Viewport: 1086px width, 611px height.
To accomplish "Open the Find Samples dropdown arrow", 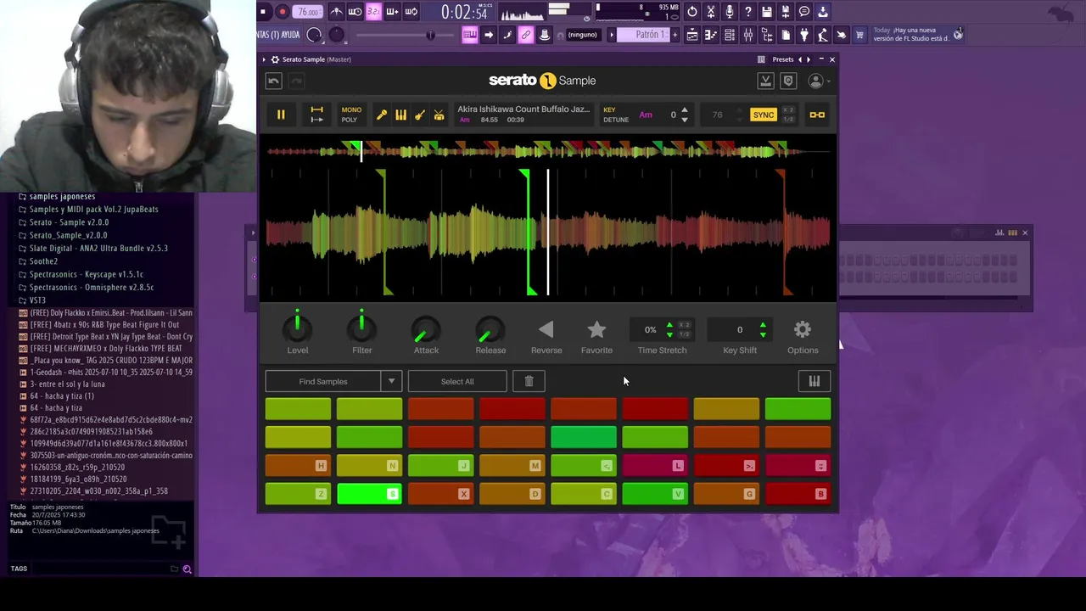I will coord(391,381).
